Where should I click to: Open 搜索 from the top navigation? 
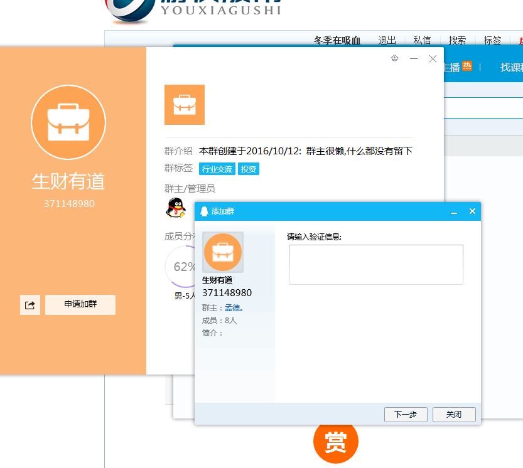coord(458,41)
